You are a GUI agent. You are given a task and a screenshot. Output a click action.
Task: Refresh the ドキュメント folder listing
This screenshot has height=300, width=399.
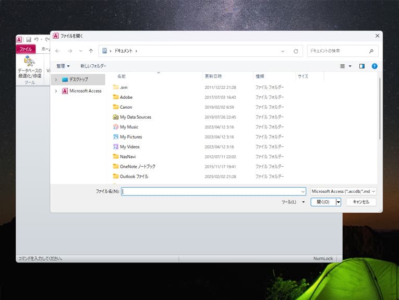(296, 51)
